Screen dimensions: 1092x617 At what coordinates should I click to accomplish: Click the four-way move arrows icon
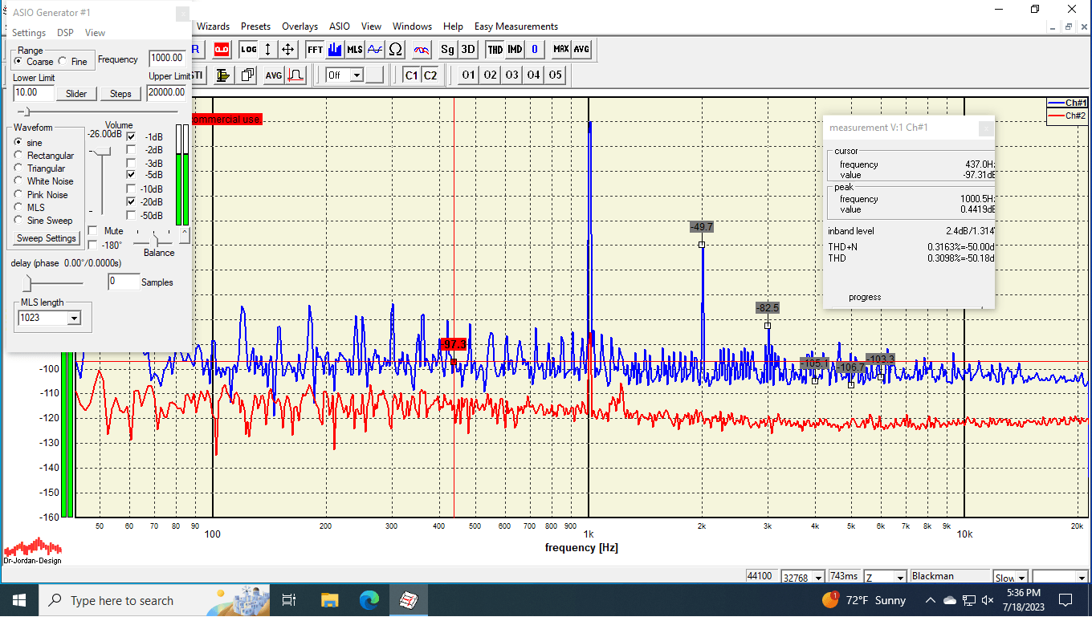pyautogui.click(x=287, y=49)
